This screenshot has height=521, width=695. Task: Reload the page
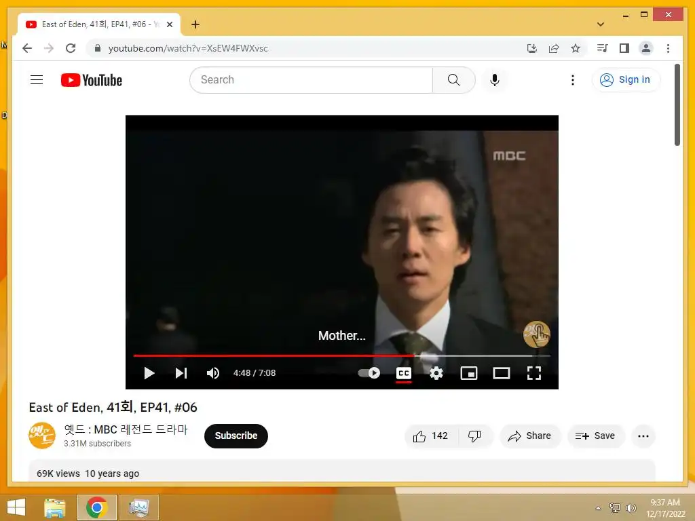point(71,48)
